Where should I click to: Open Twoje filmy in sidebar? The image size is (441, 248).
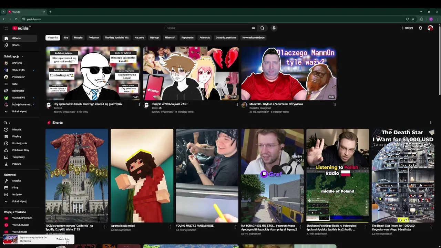pyautogui.click(x=19, y=157)
